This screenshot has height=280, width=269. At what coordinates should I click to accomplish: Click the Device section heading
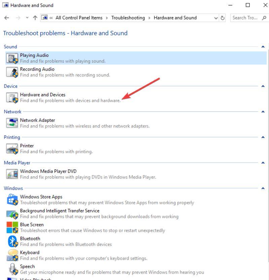[x=10, y=86]
